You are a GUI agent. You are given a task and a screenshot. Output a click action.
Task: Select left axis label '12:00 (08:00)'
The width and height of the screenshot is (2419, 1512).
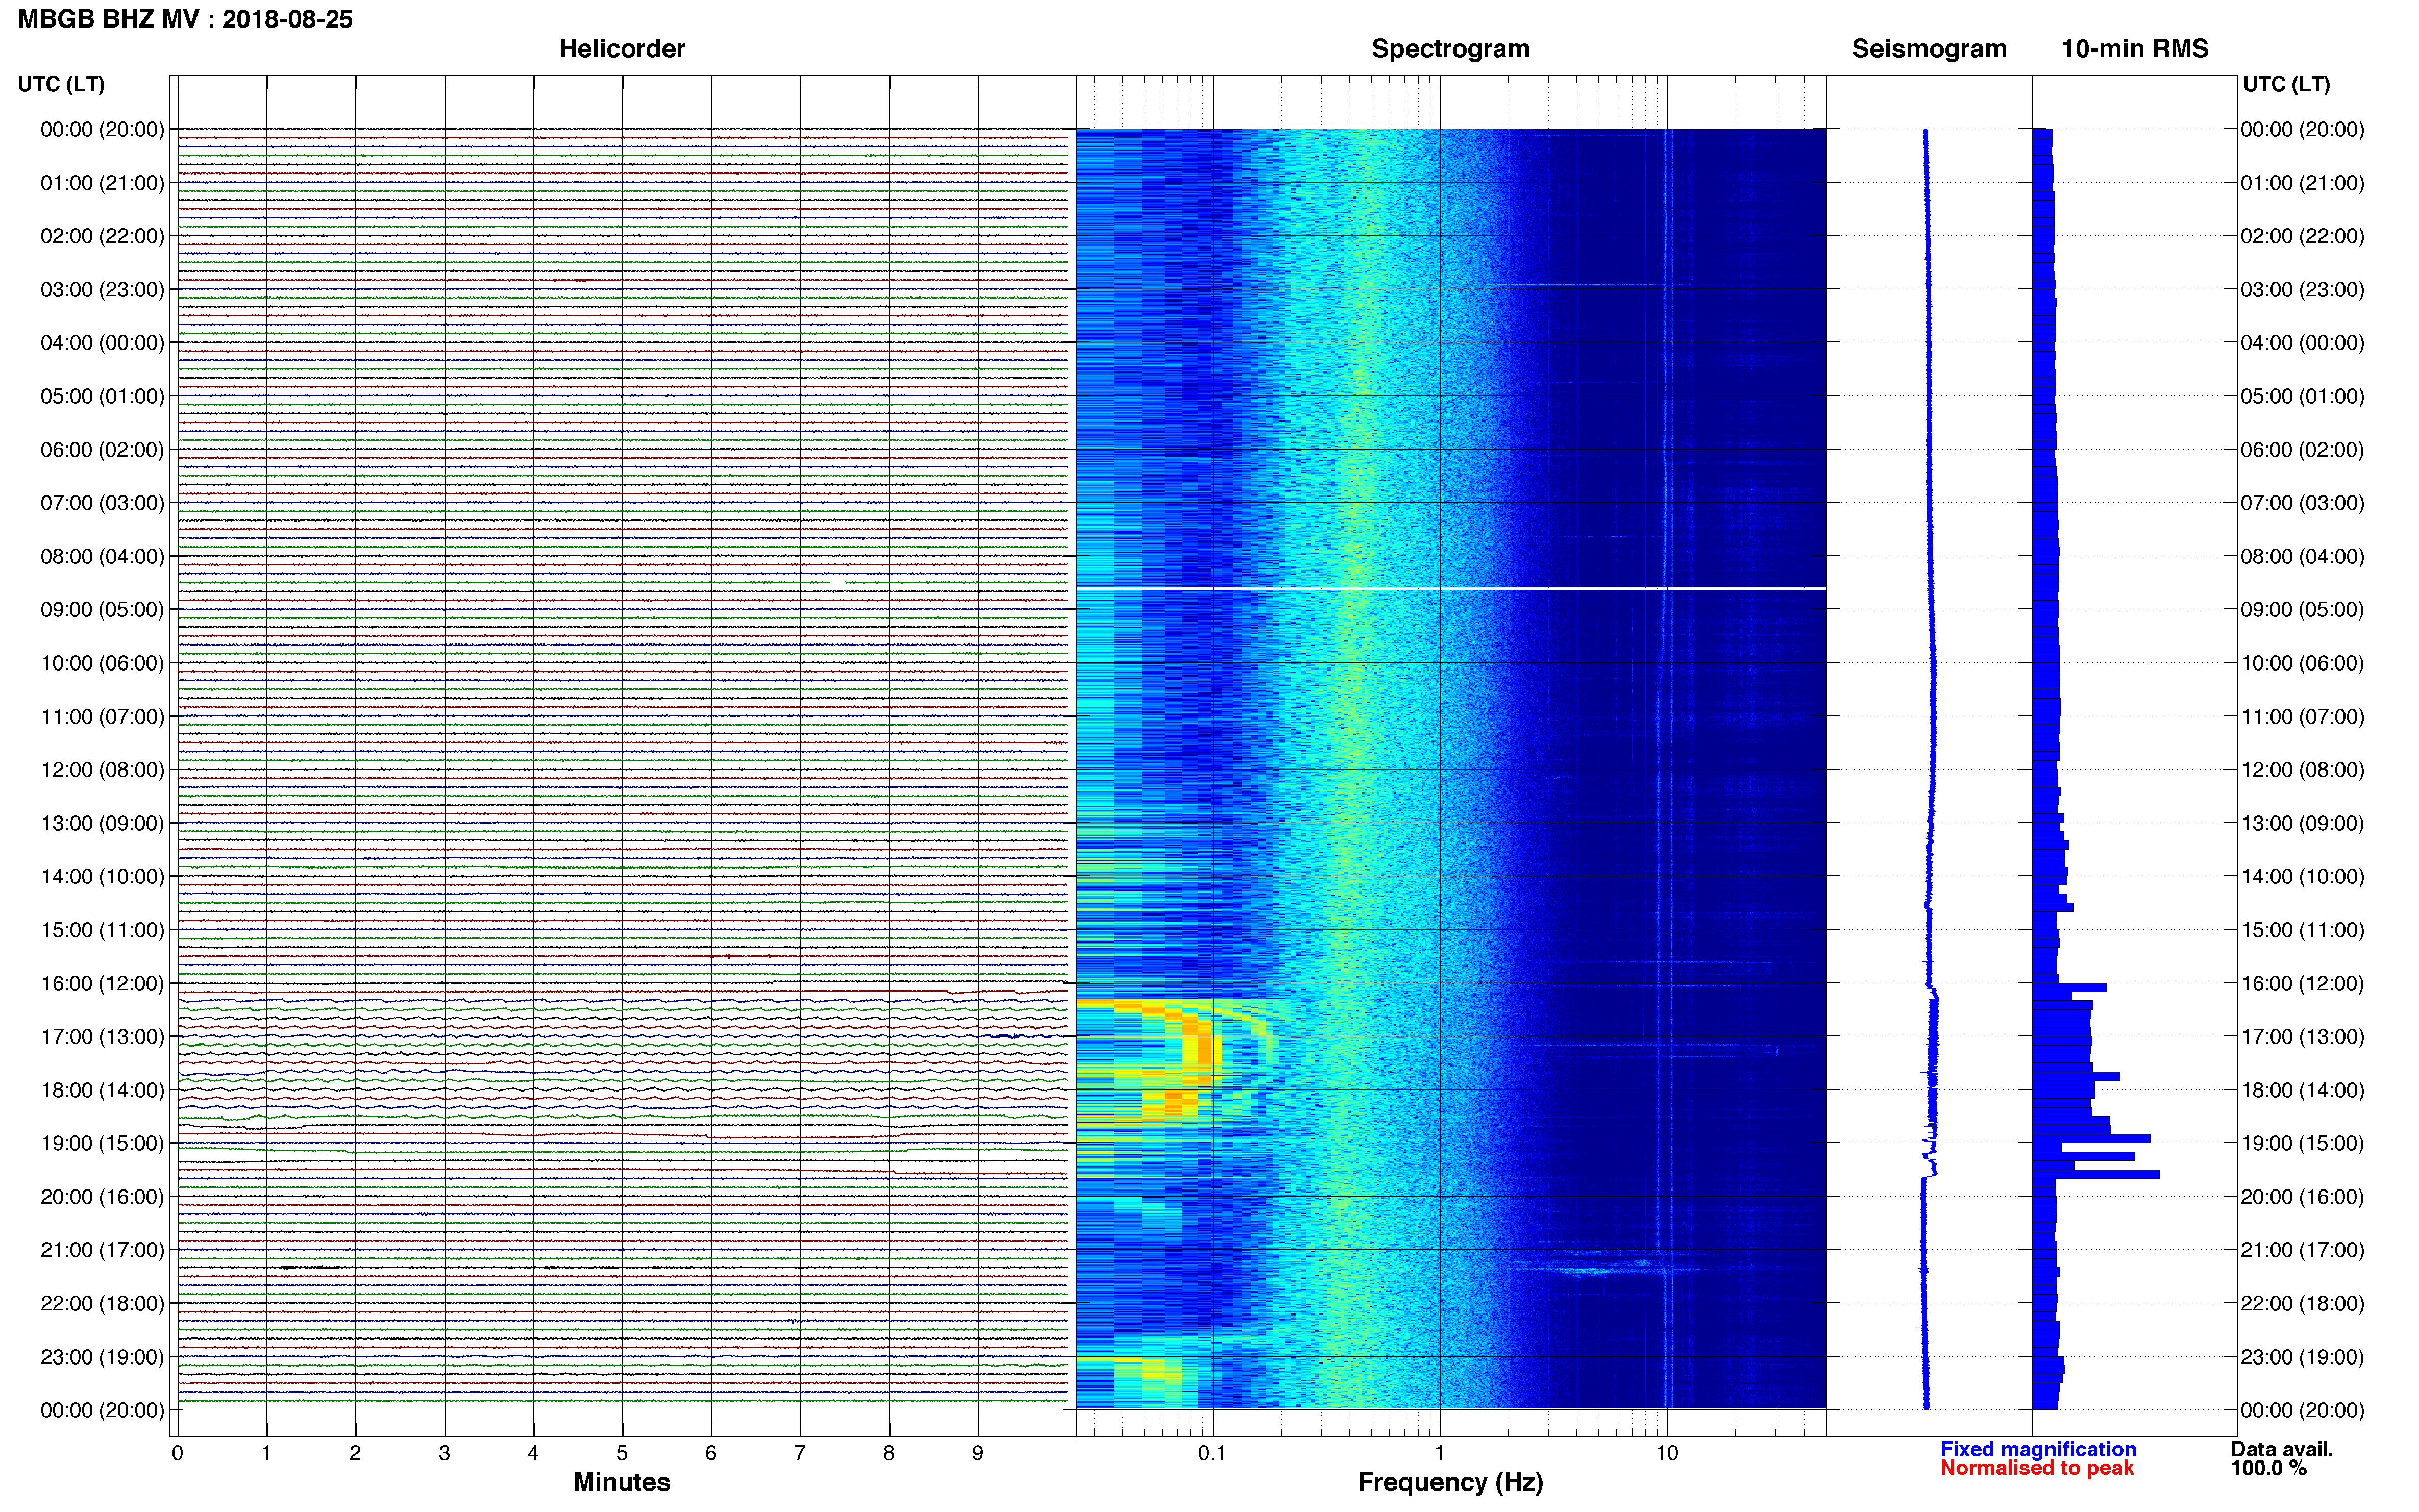click(x=102, y=770)
